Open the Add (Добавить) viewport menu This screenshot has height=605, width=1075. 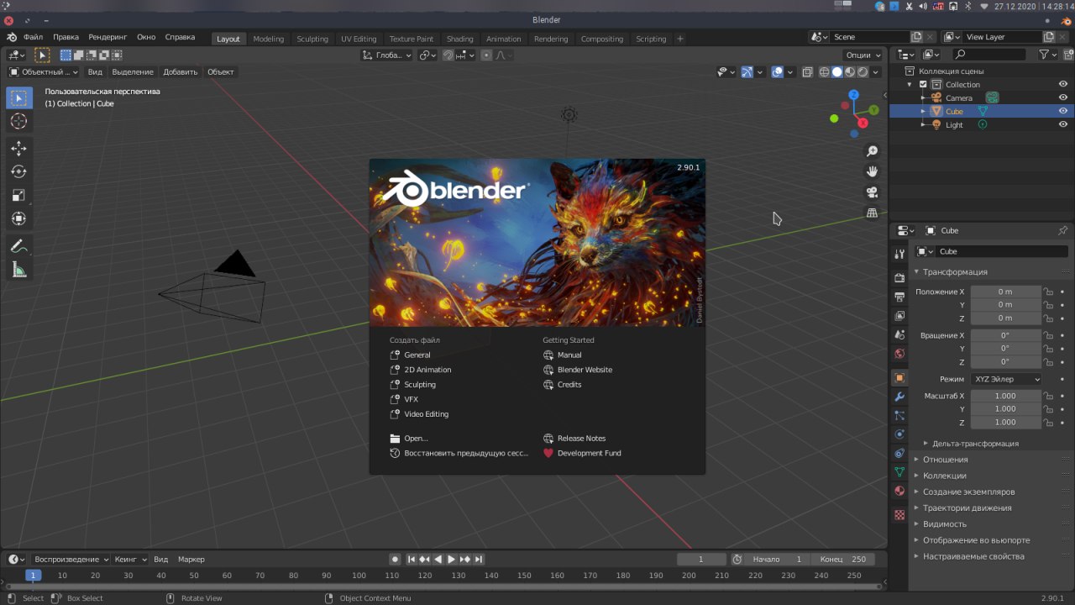pyautogui.click(x=180, y=72)
